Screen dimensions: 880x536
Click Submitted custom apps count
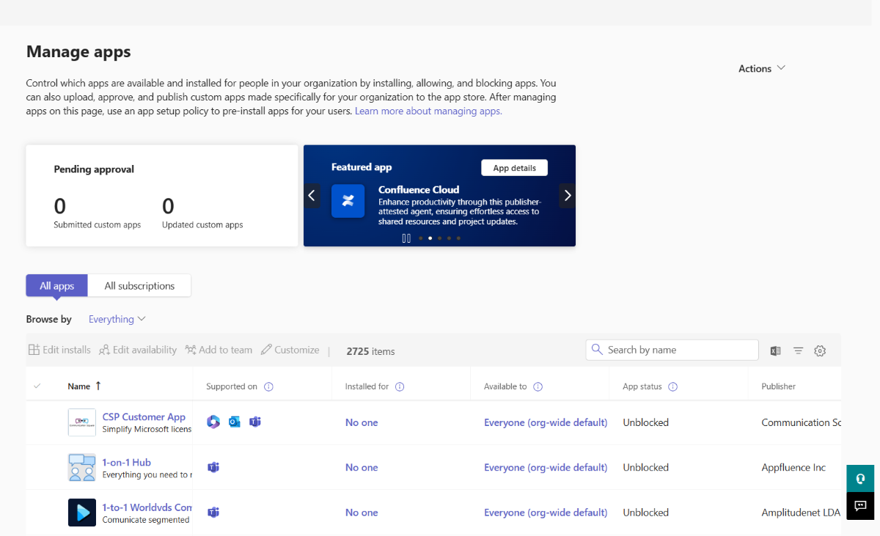[60, 205]
